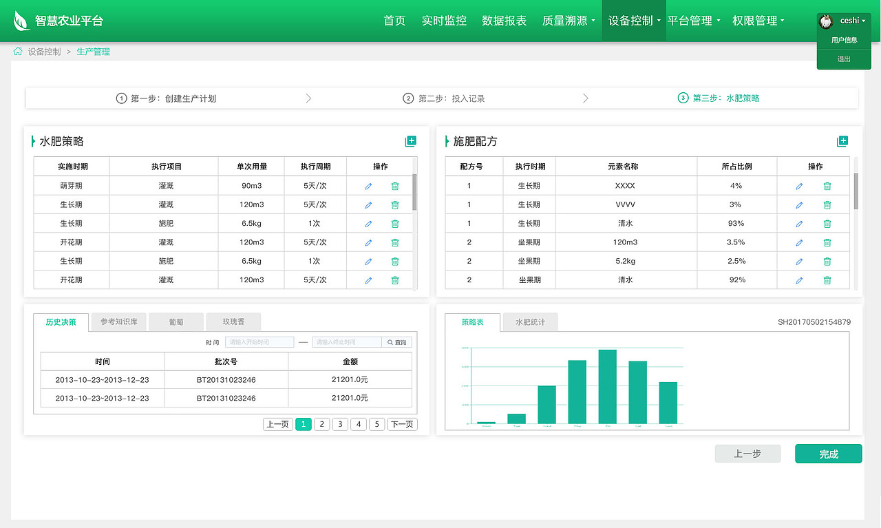Click 设备控制 in the breadcrumb
Viewport: 881px width, 528px height.
point(44,52)
